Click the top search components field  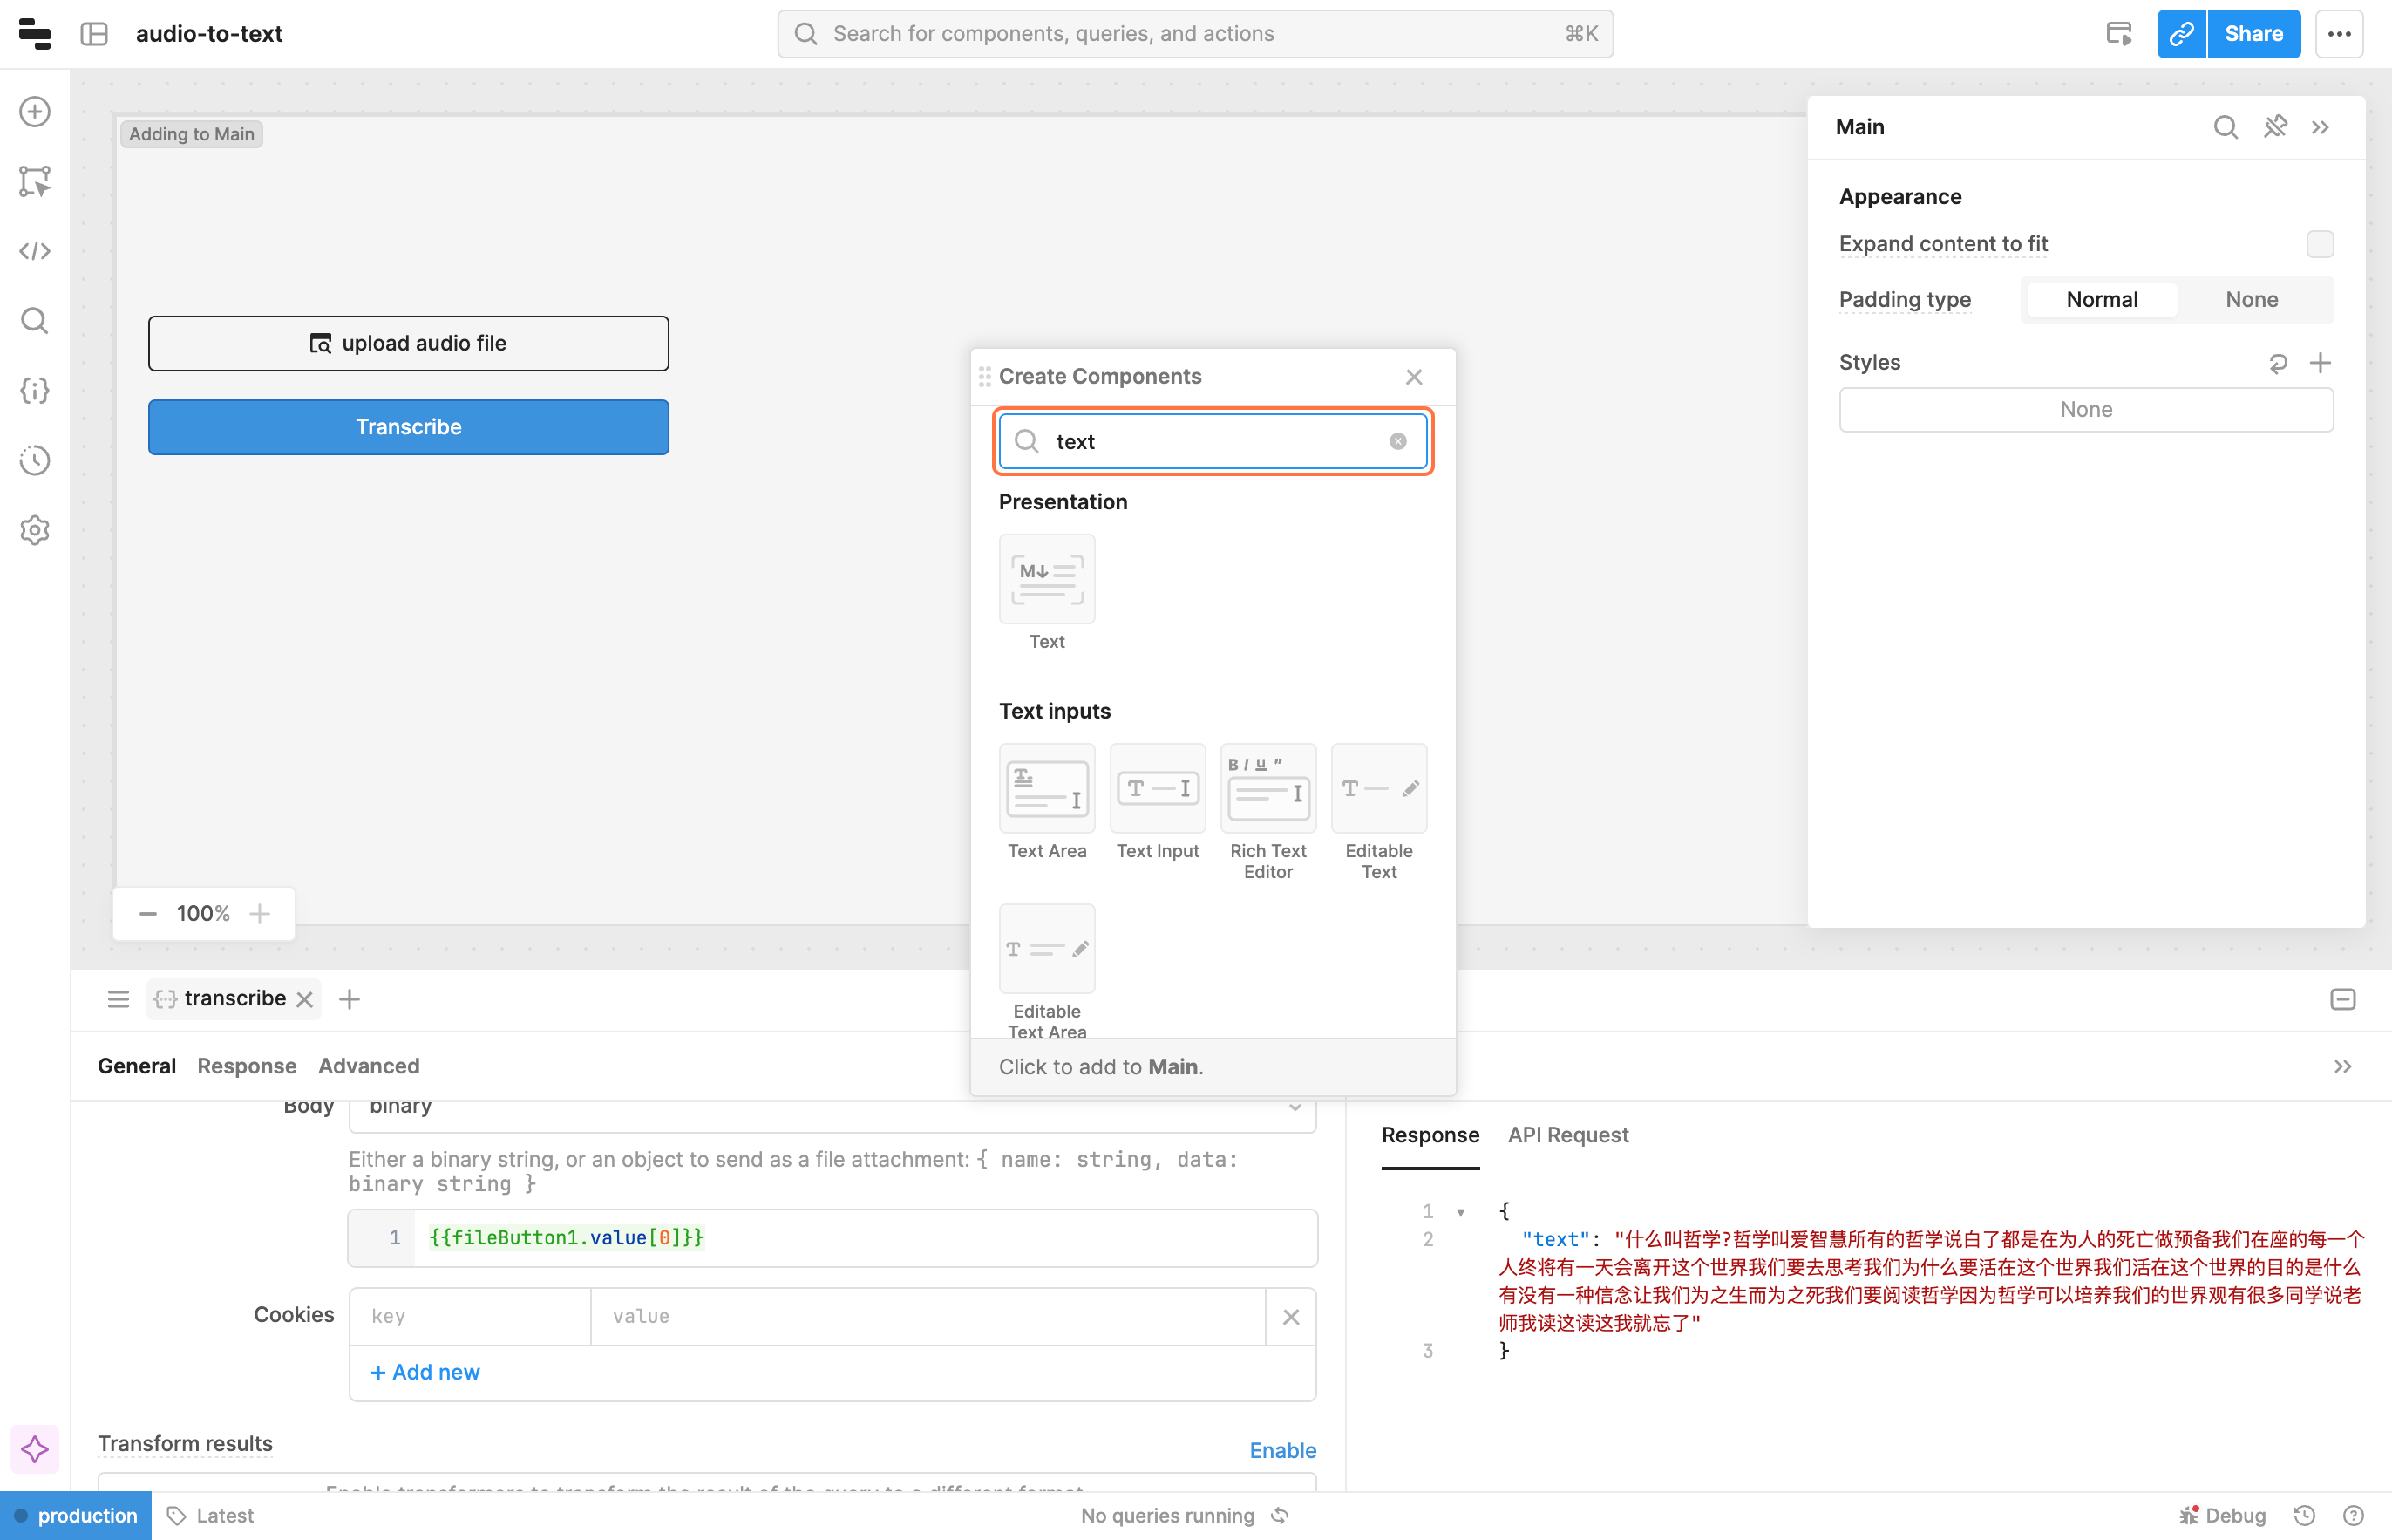[x=1194, y=34]
